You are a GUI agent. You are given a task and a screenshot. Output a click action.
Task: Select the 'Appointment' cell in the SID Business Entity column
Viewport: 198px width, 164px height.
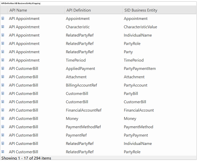pos(136,19)
